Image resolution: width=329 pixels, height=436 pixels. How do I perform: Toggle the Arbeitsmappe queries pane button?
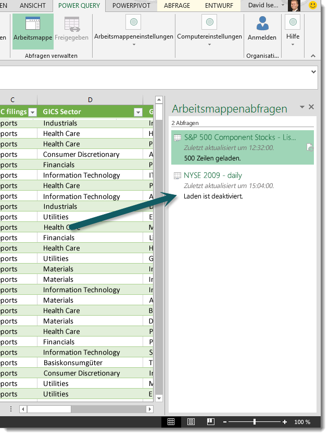click(33, 31)
